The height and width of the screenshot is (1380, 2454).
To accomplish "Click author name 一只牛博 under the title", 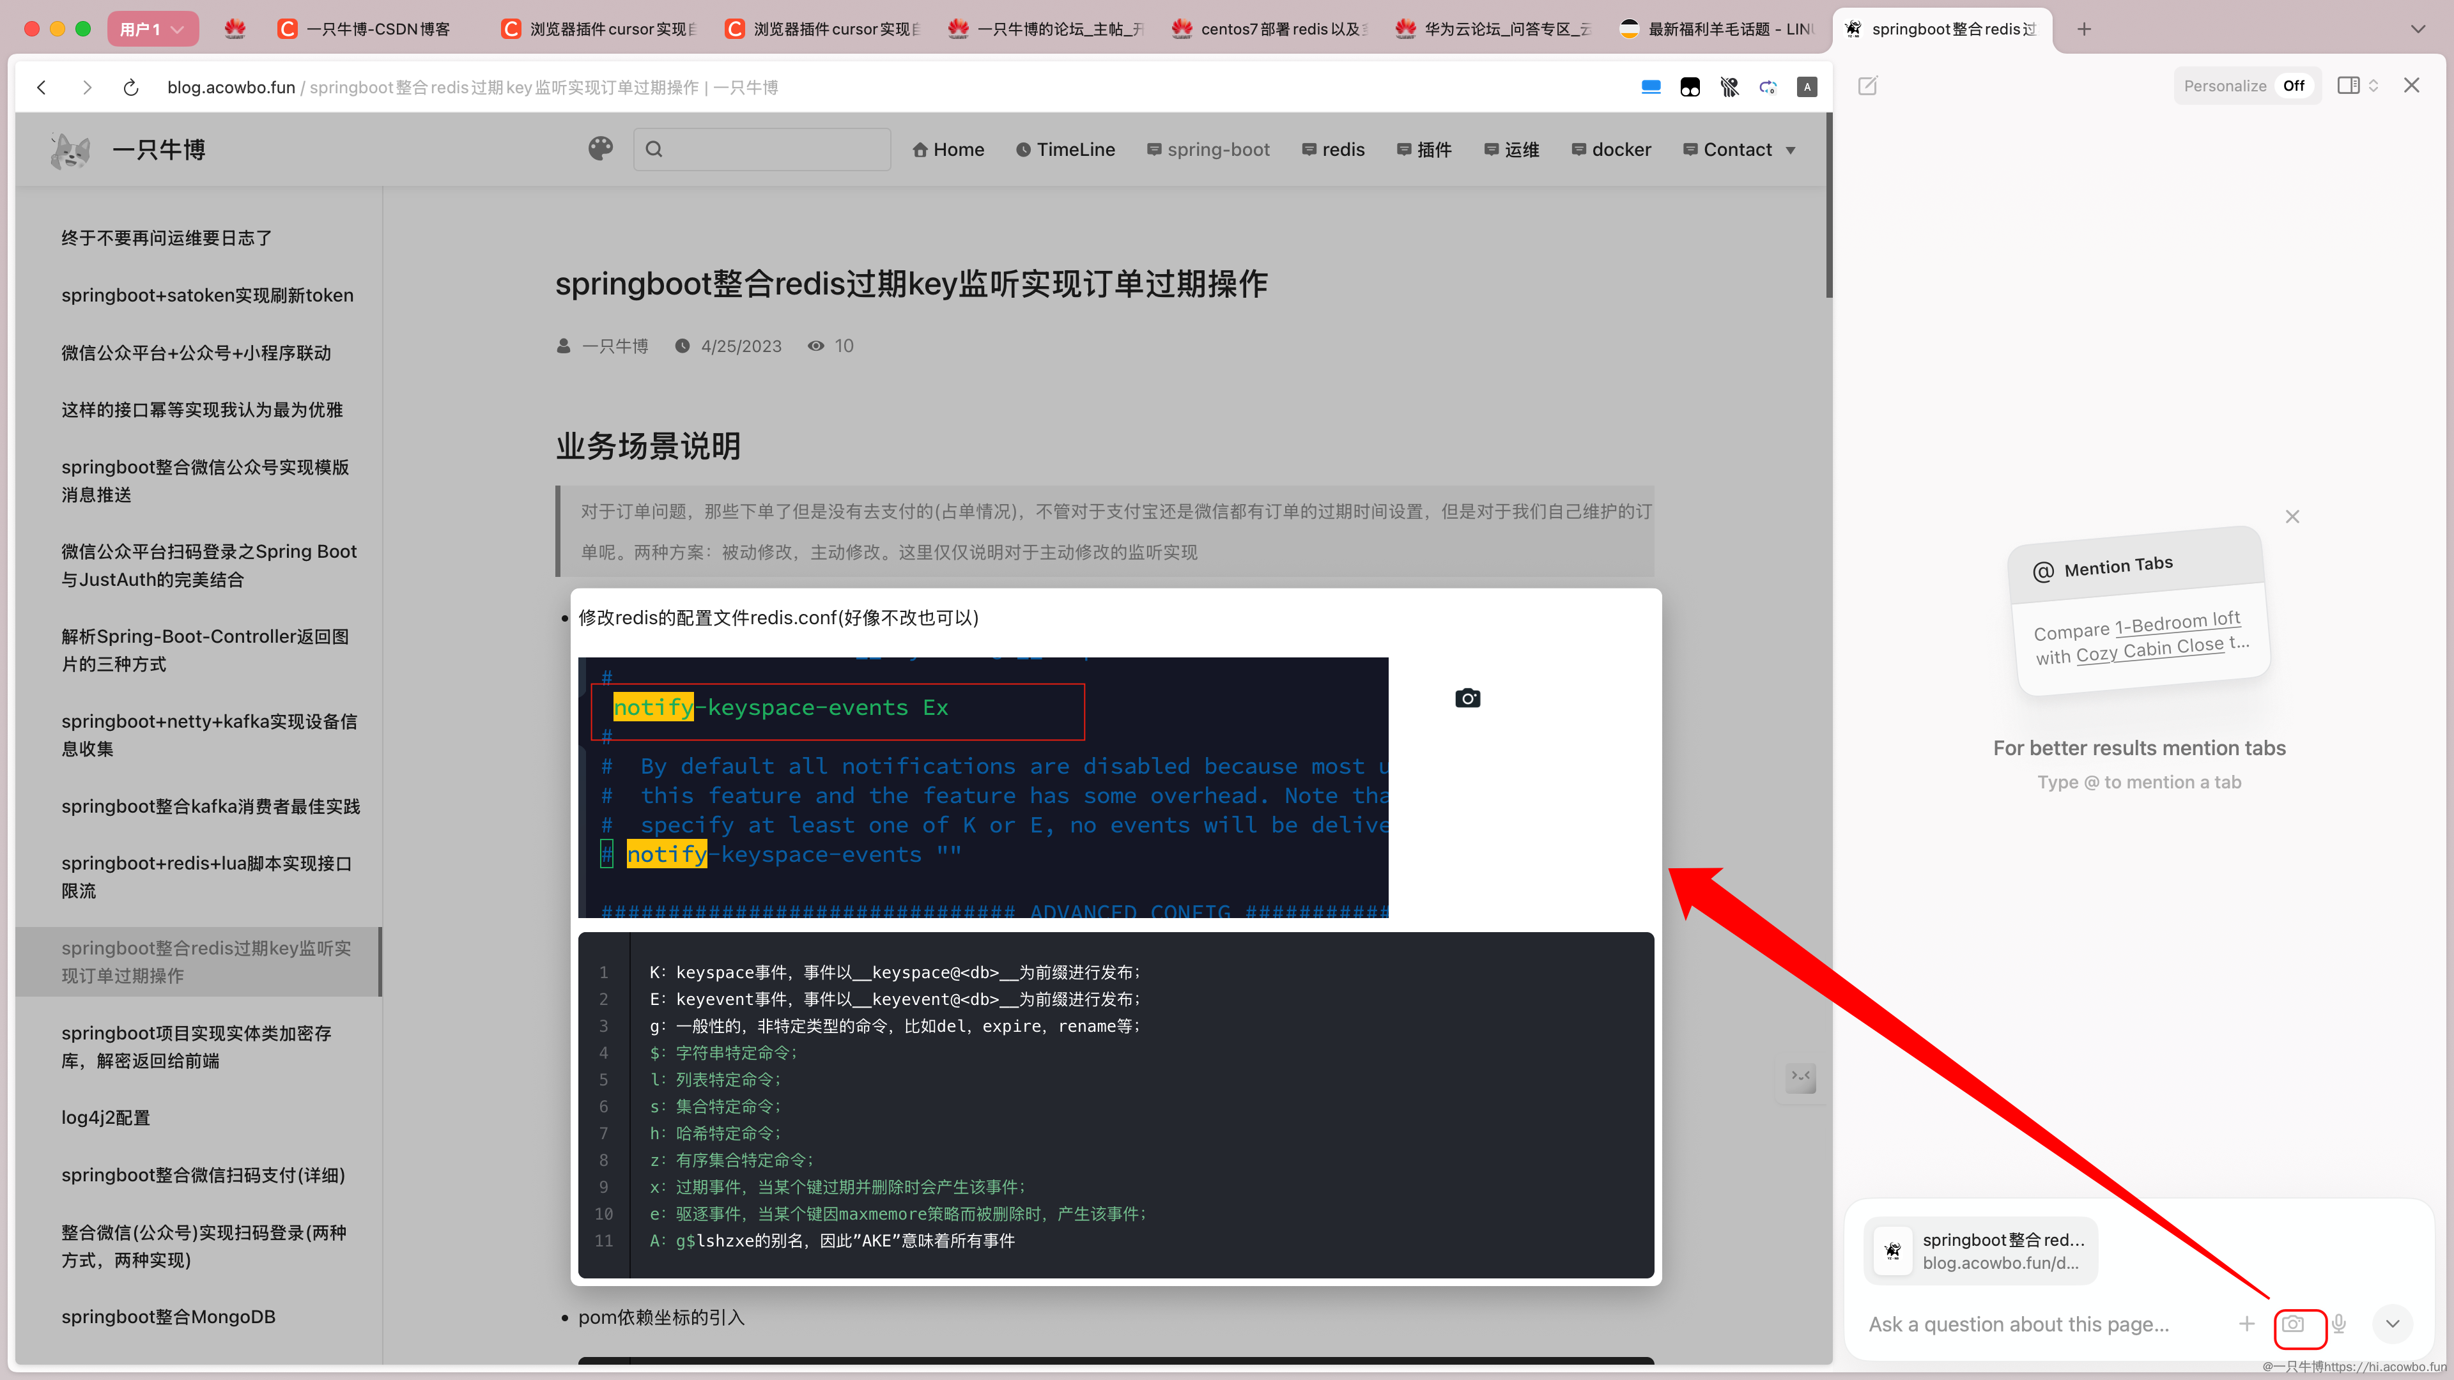I will (614, 346).
